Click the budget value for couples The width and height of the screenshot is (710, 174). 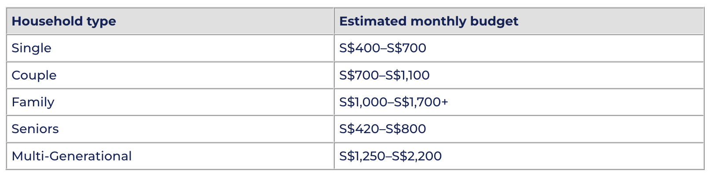click(384, 76)
